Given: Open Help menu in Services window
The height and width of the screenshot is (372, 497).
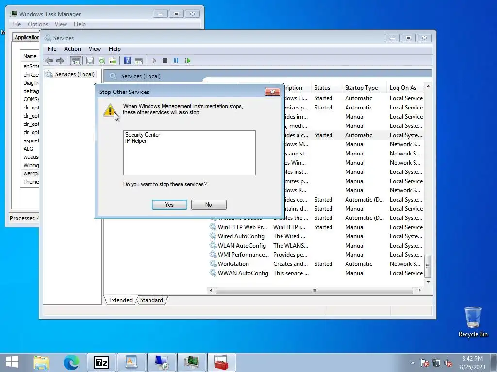Looking at the screenshot, I should pos(115,49).
